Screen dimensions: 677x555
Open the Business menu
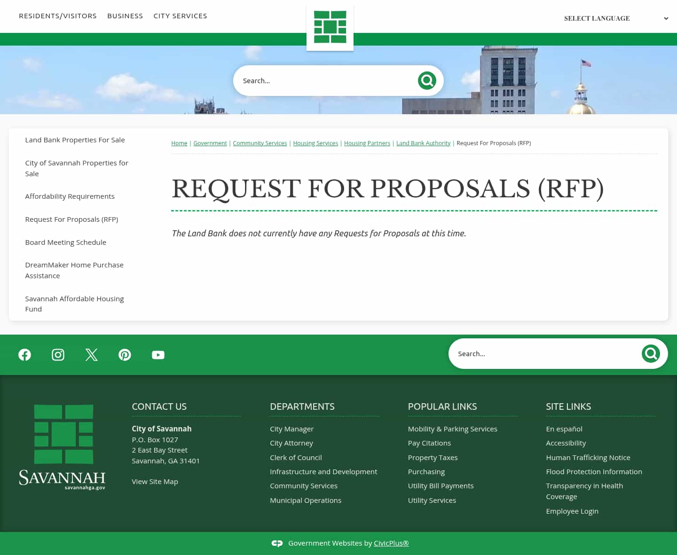click(x=125, y=16)
